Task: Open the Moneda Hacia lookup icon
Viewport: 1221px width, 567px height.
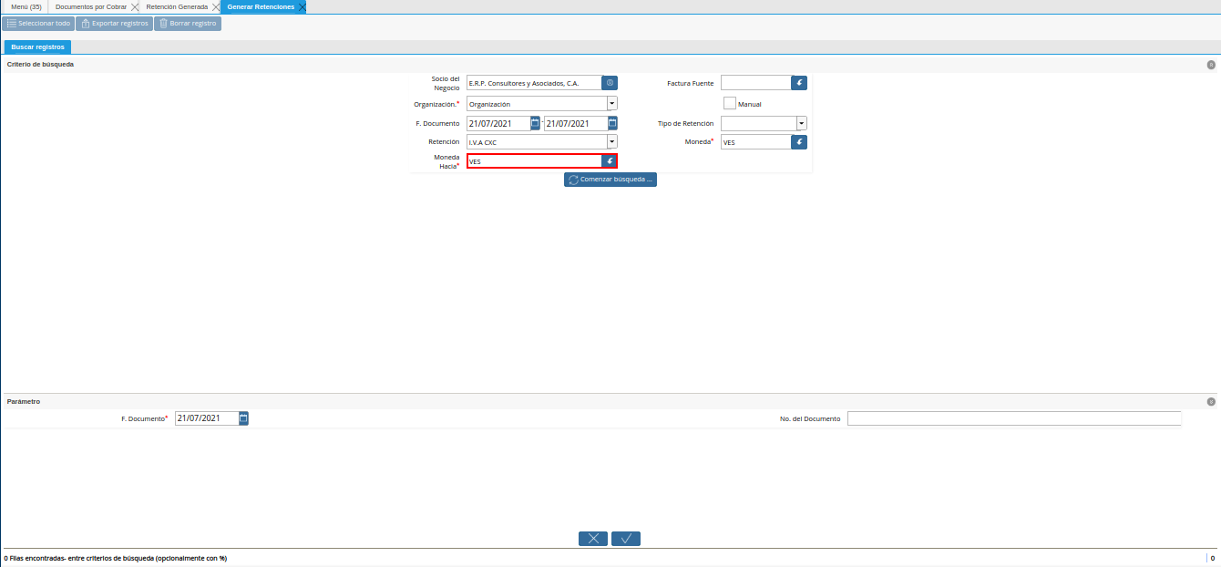Action: (x=610, y=161)
